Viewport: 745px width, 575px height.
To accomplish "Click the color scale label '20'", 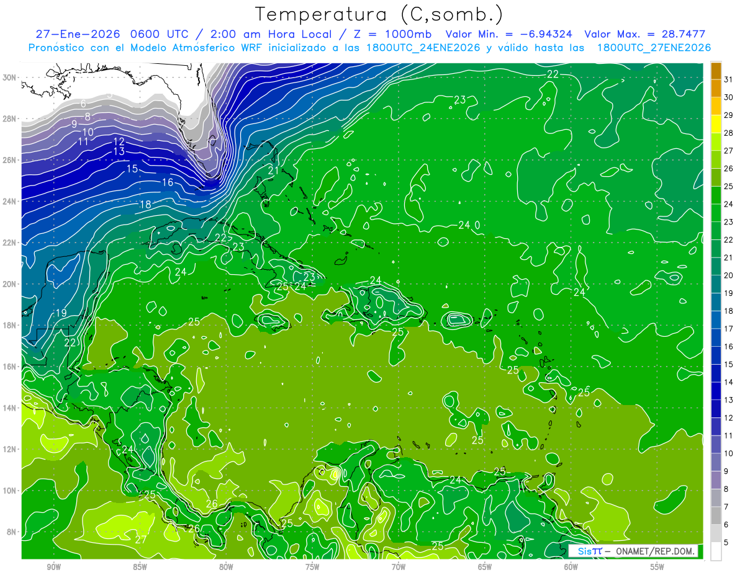I will click(x=729, y=275).
